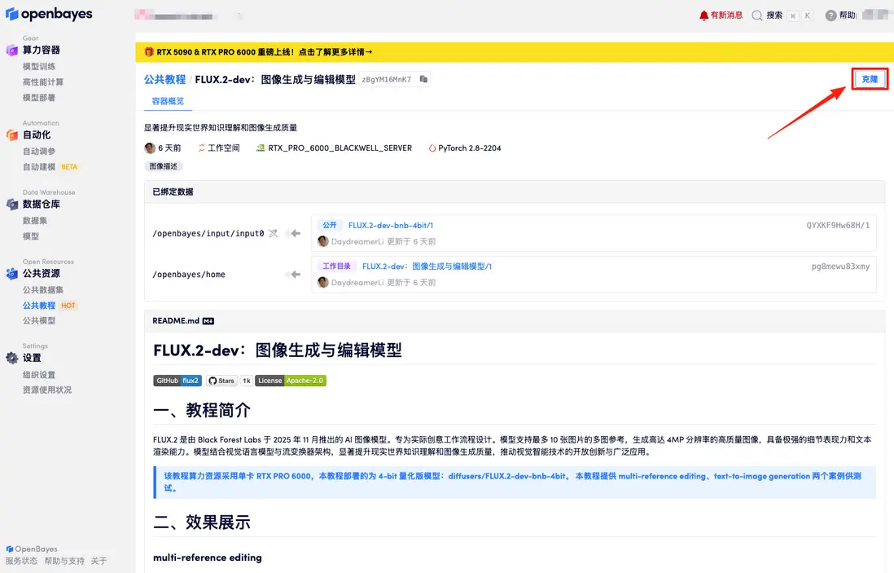Open the RTX 5090 announcement banner
Screen dimensions: 894x573
coord(515,52)
